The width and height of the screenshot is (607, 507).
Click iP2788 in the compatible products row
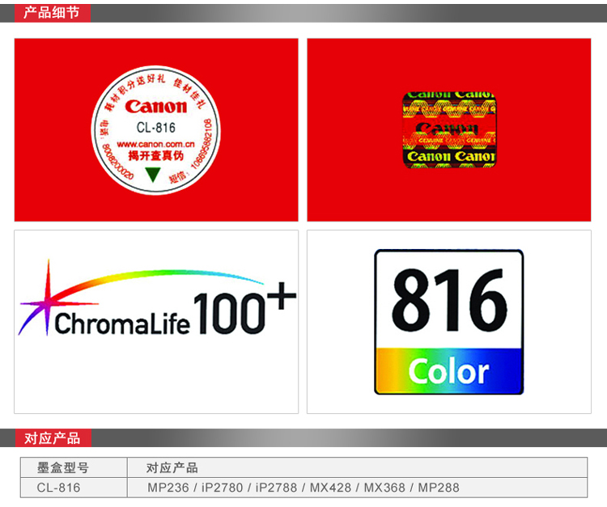276,488
